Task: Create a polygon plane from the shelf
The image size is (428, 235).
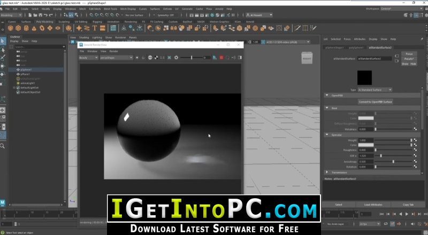Action: tap(50, 28)
